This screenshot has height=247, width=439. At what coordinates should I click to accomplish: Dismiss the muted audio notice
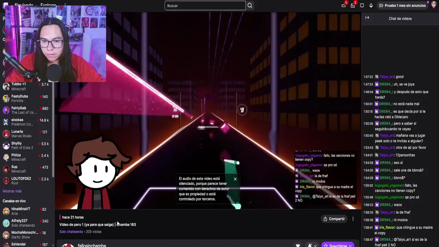coord(235,179)
